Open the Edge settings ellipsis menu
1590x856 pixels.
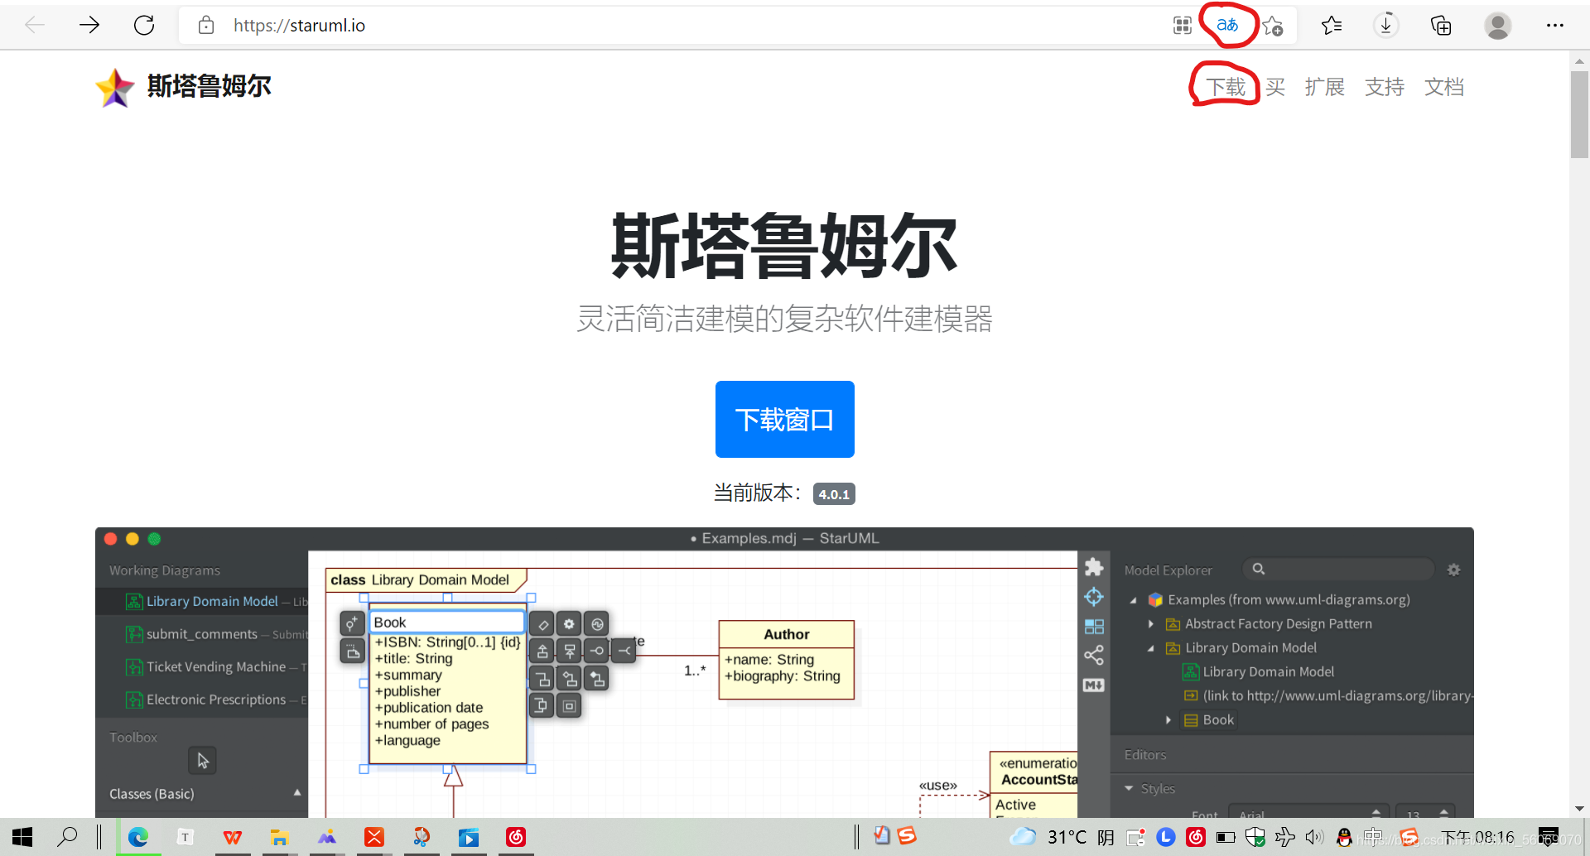[1554, 26]
